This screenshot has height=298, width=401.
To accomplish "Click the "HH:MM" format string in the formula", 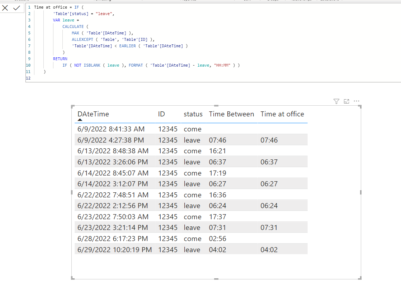I will [x=222, y=65].
